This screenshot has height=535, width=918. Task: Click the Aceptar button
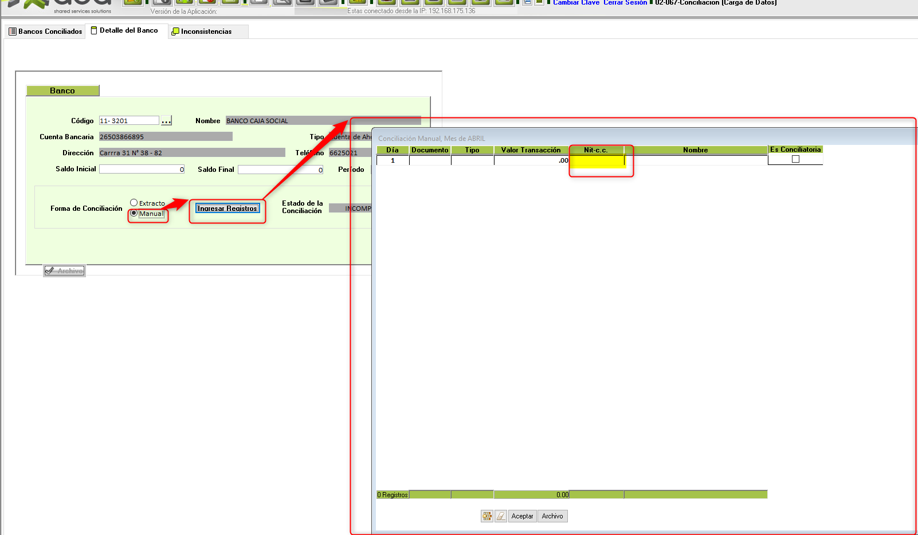(x=522, y=516)
